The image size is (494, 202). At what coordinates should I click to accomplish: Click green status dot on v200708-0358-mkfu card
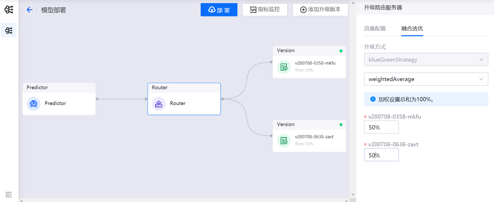coord(341,51)
